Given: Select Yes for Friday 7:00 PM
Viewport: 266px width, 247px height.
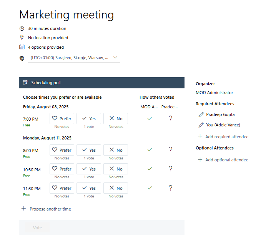Looking at the screenshot, I should [x=89, y=119].
